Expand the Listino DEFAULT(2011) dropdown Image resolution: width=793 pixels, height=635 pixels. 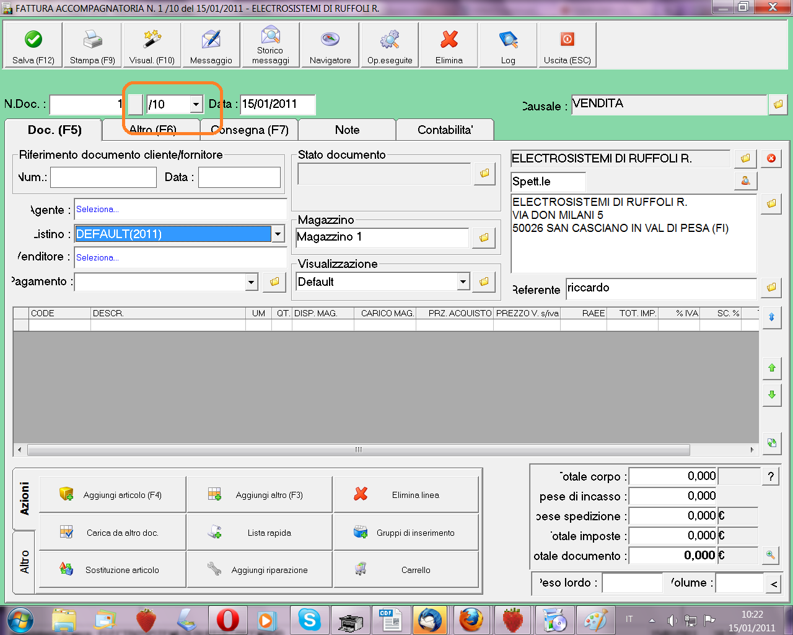click(278, 234)
